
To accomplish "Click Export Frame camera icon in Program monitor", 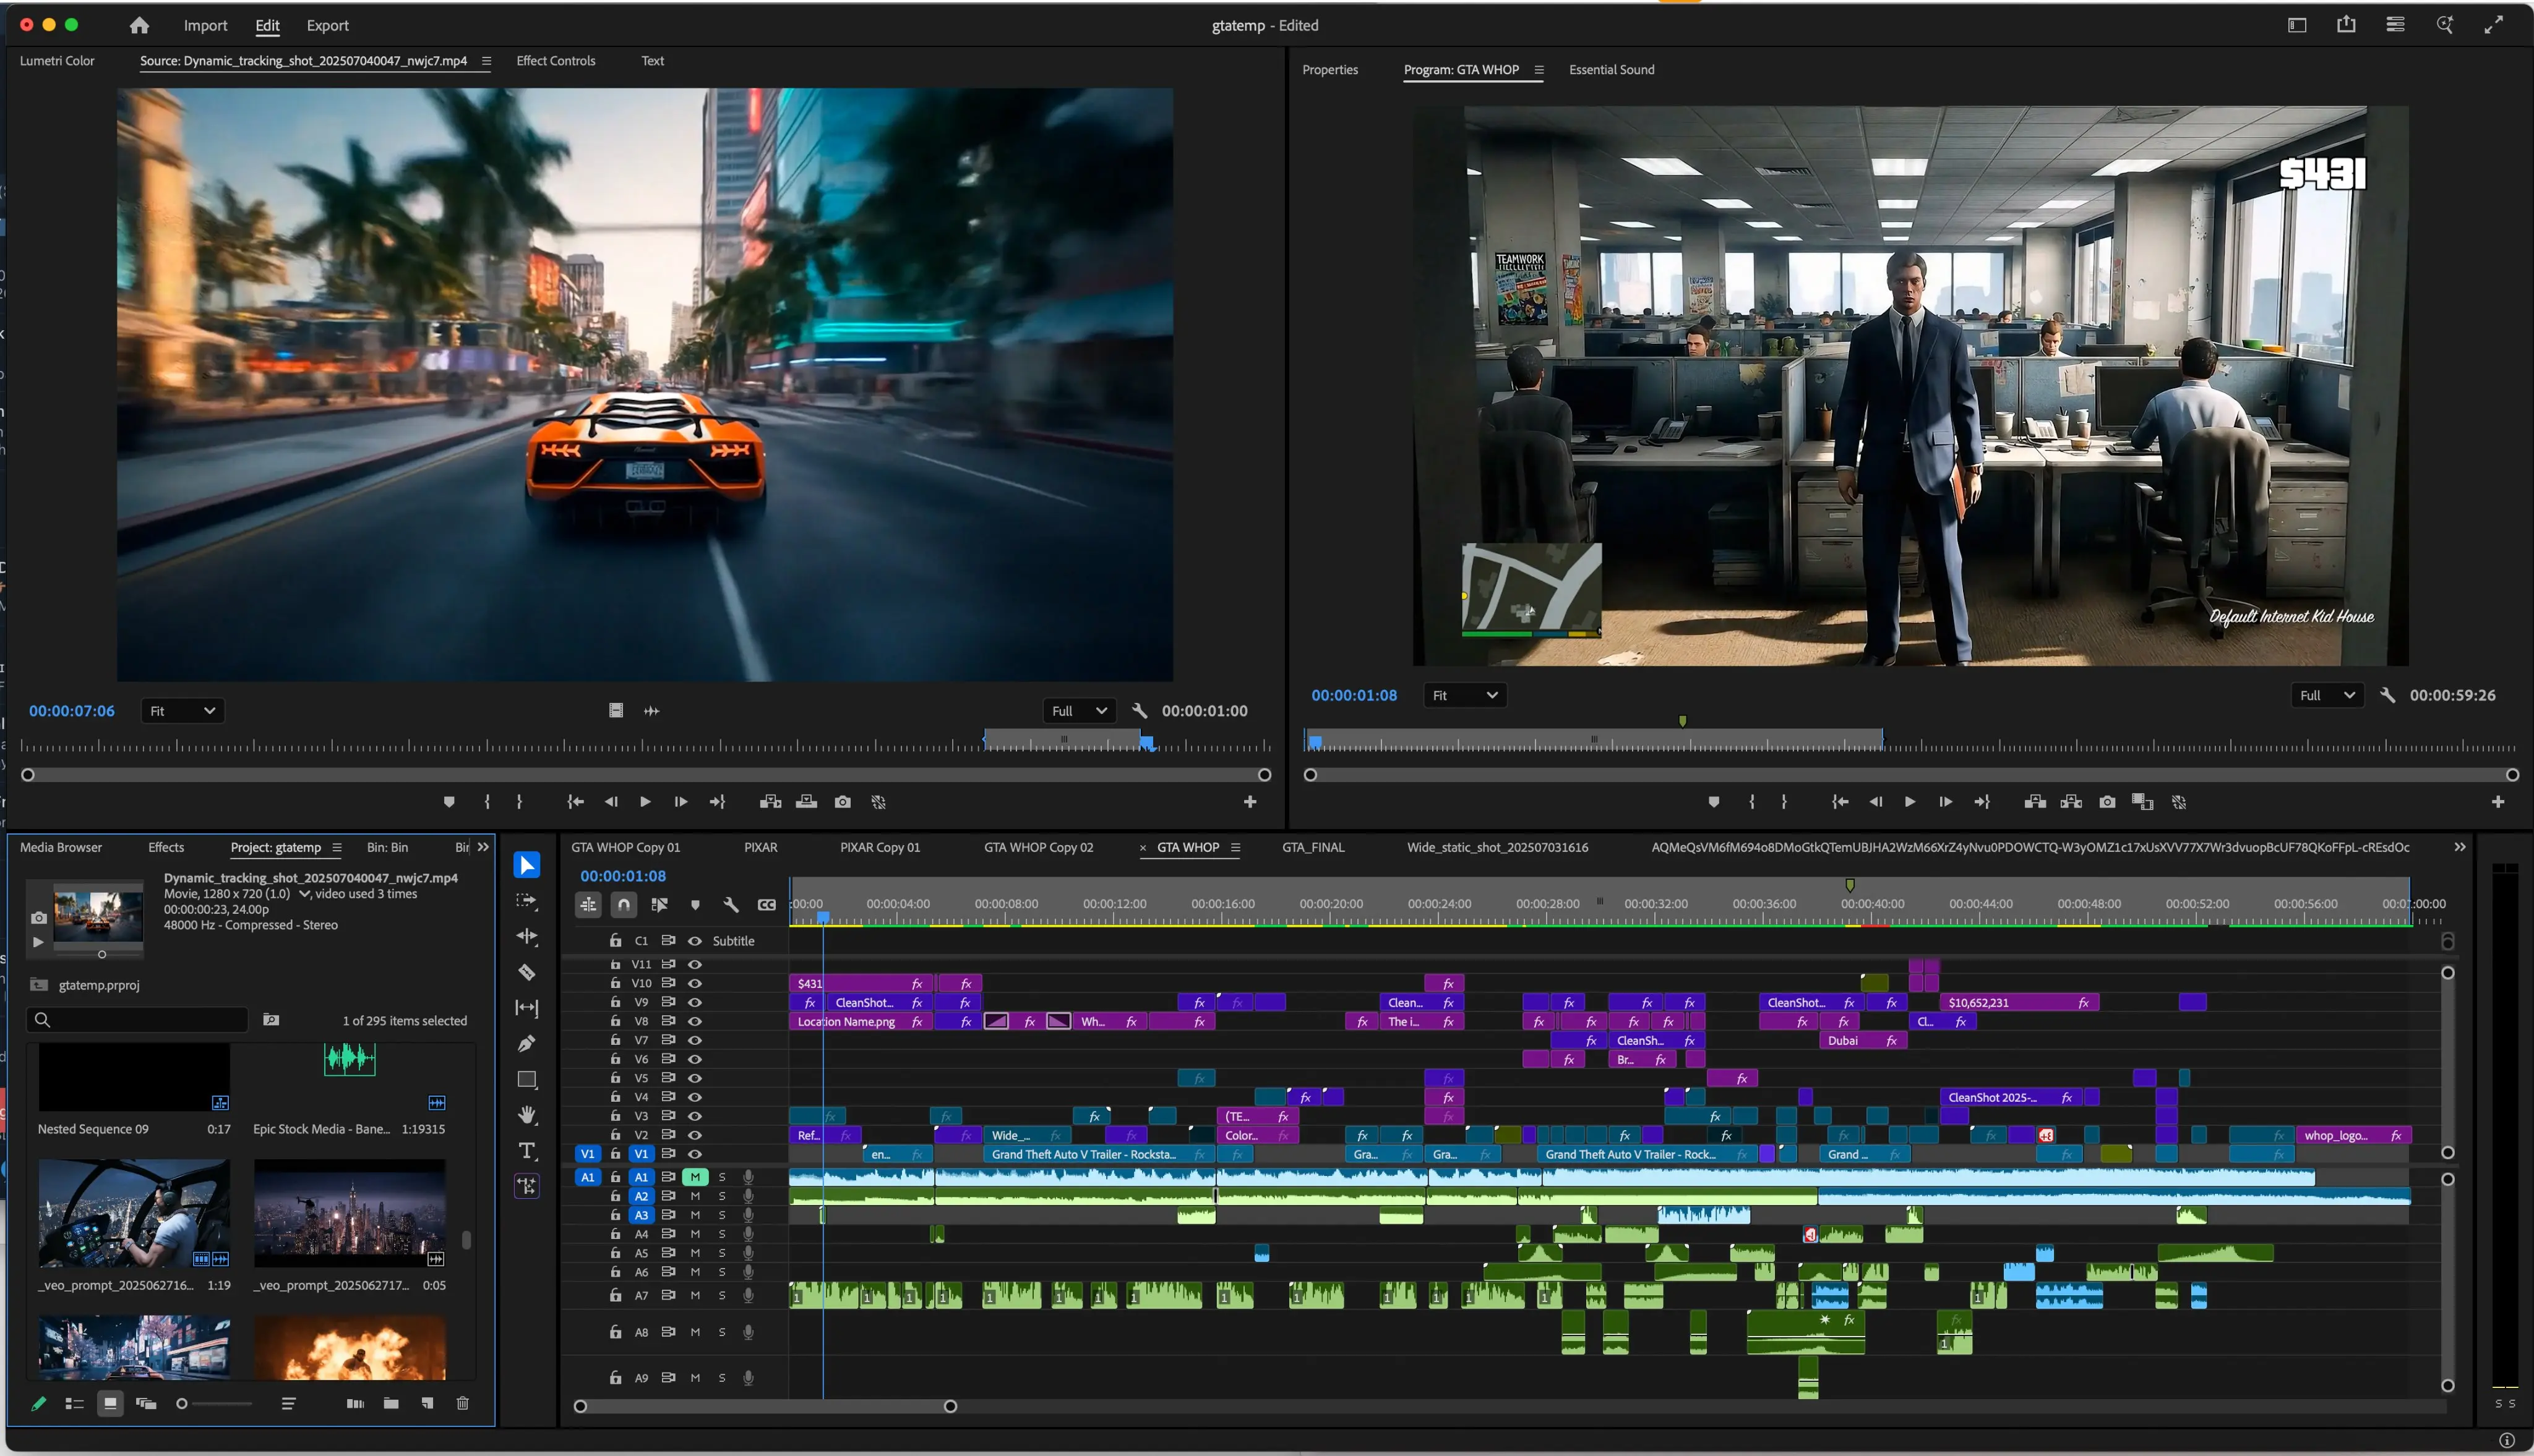I will tap(2107, 802).
